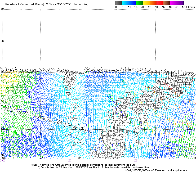
Task: Click the latitude label '54'
Action: [x=2, y=101]
